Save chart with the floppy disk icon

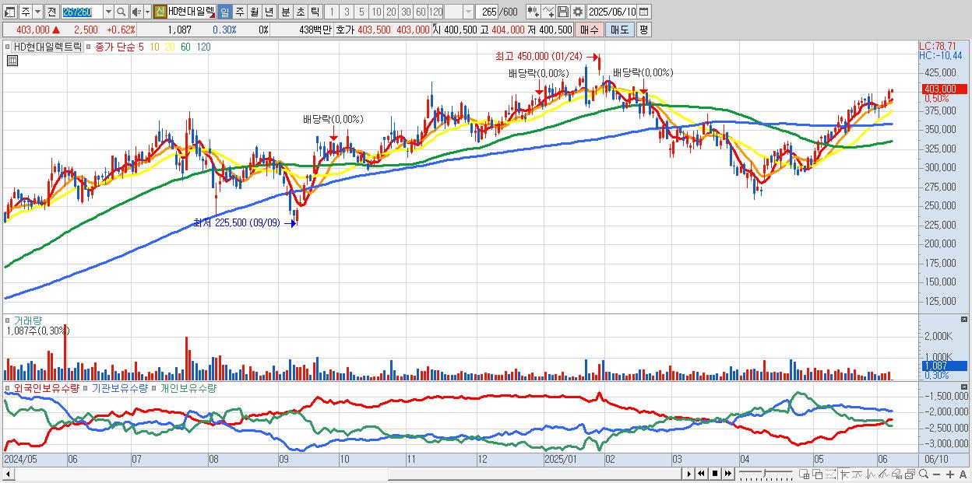pyautogui.click(x=563, y=12)
